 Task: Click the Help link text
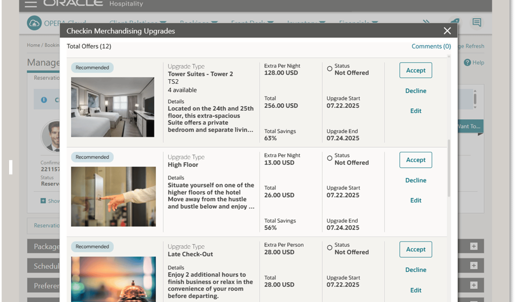point(478,63)
